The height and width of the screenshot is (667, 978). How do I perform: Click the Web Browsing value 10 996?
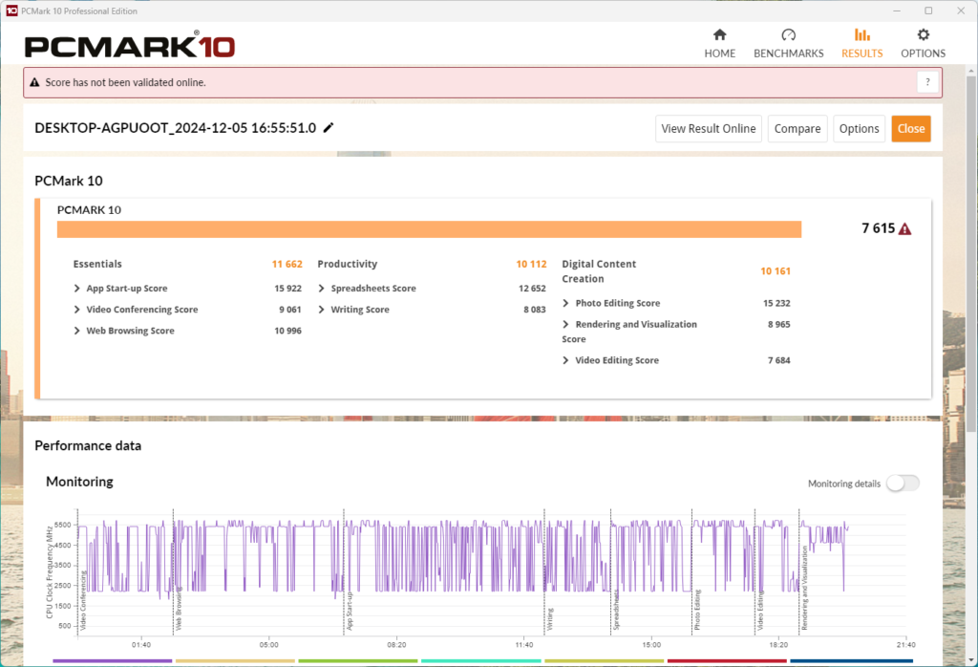287,331
